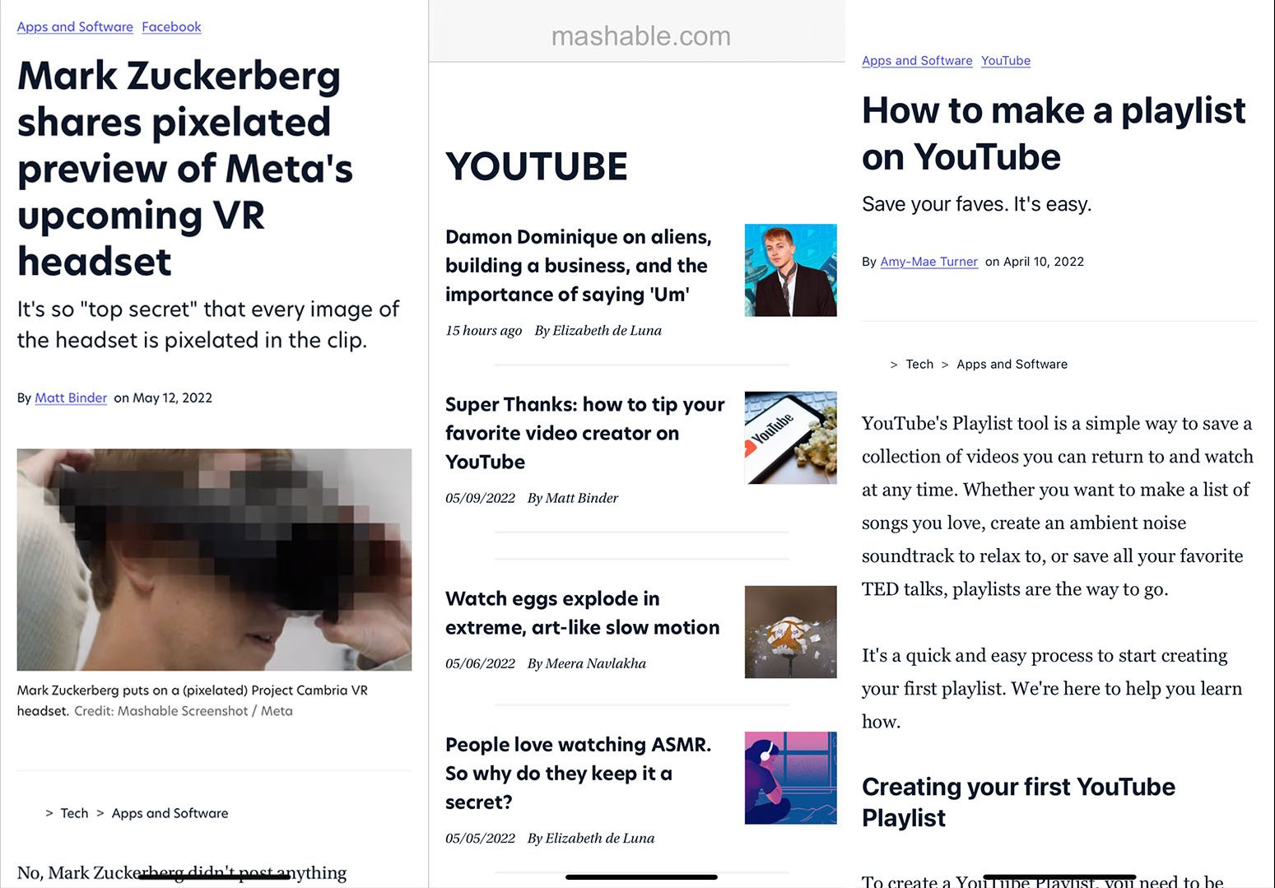The image size is (1275, 888).
Task: Open Watch eggs explode article
Action: [583, 613]
